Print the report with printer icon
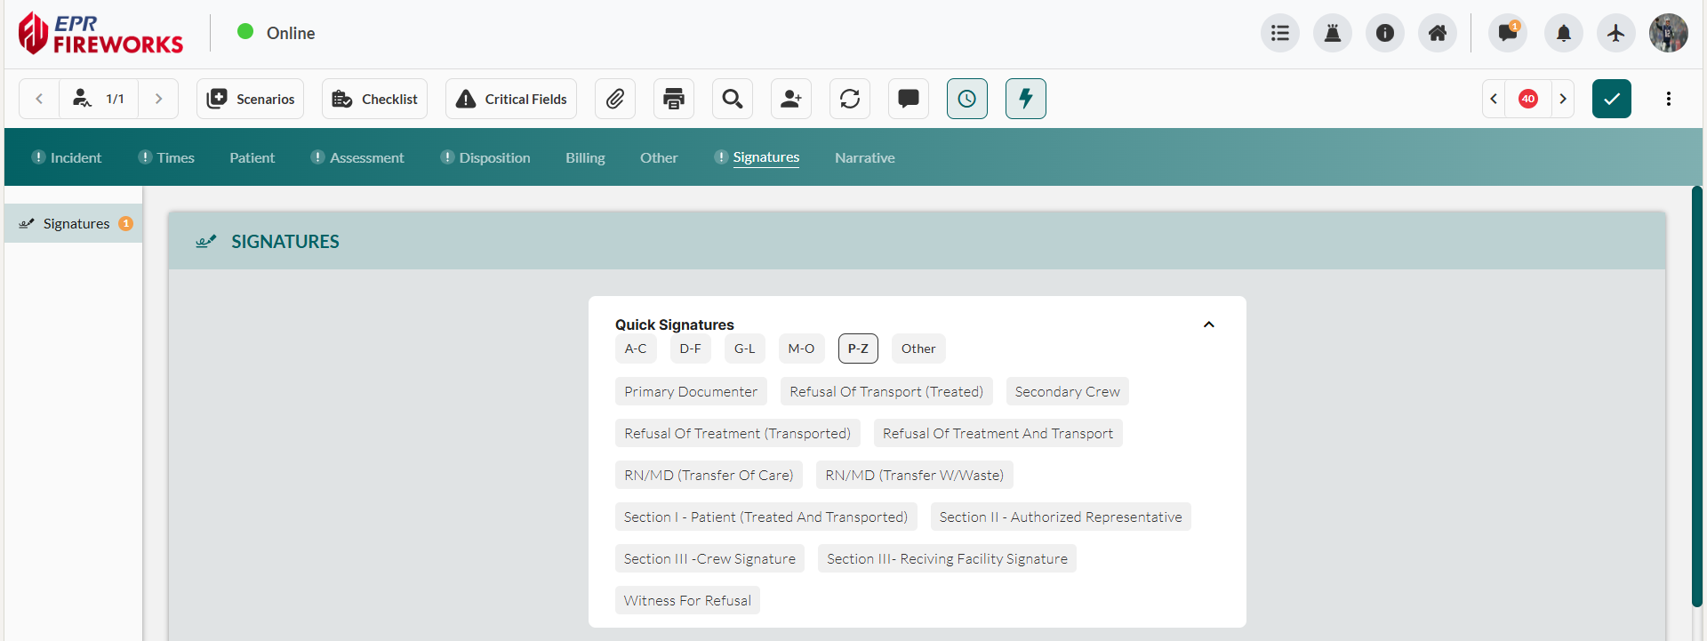The height and width of the screenshot is (641, 1707). point(674,99)
